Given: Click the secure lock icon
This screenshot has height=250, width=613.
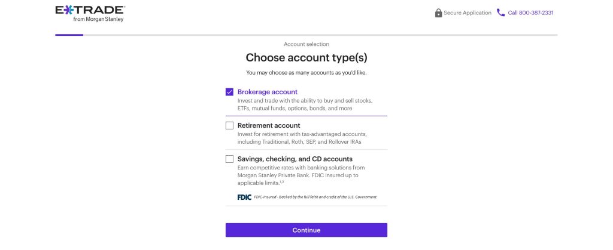Looking at the screenshot, I should (438, 13).
